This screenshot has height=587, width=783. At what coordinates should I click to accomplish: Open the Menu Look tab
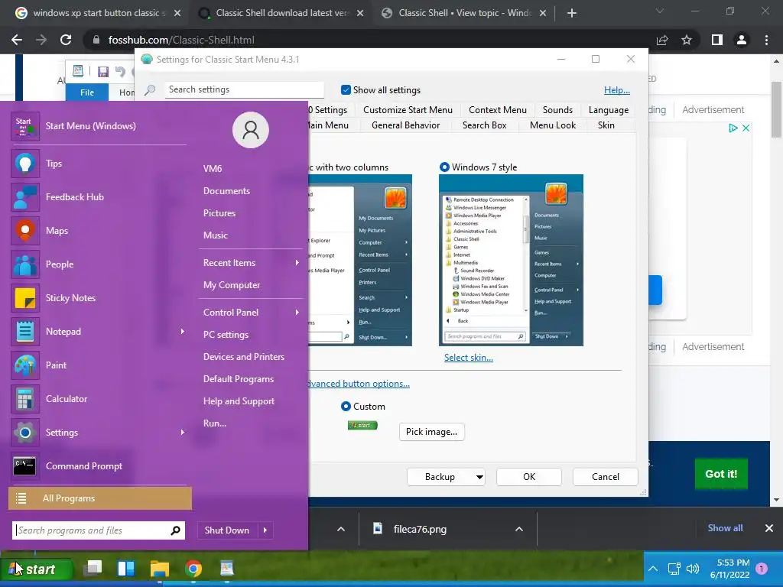coord(553,125)
